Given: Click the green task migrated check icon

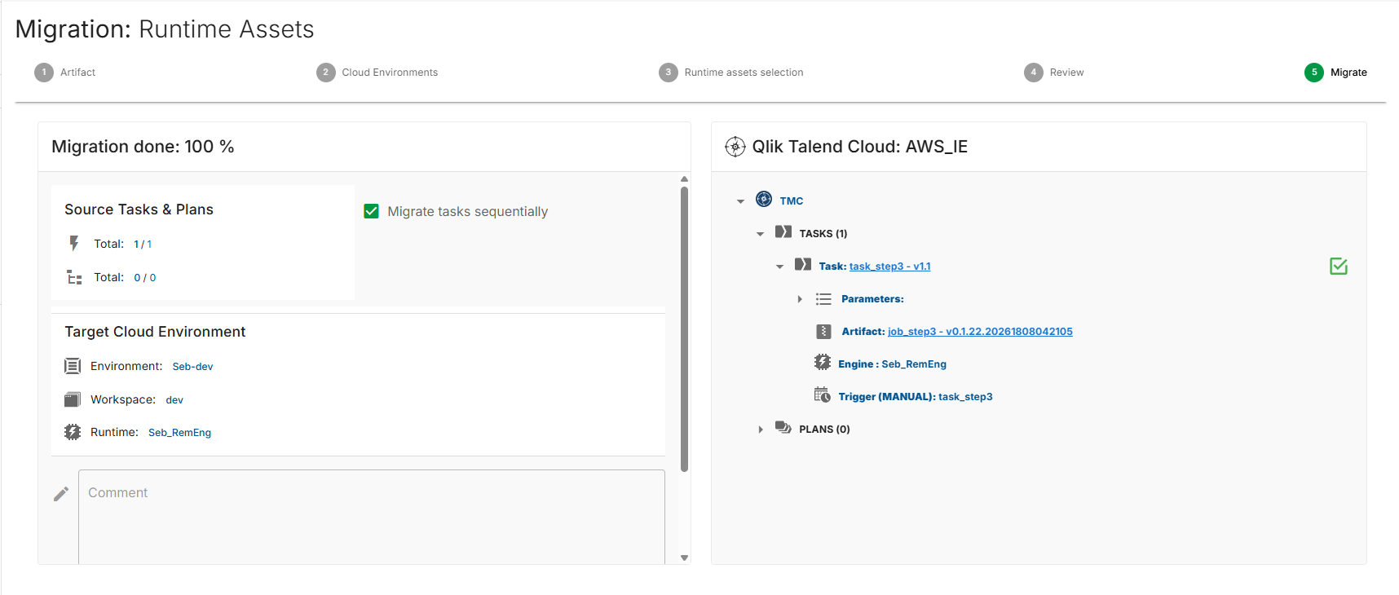Looking at the screenshot, I should coord(1338,267).
